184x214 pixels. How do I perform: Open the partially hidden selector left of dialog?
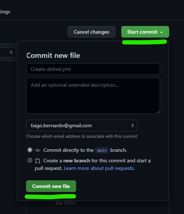coord(8,52)
